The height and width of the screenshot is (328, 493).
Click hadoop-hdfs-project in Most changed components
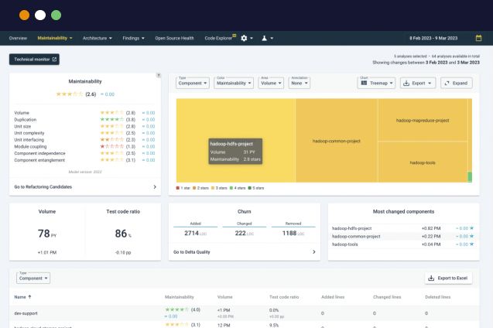351,228
